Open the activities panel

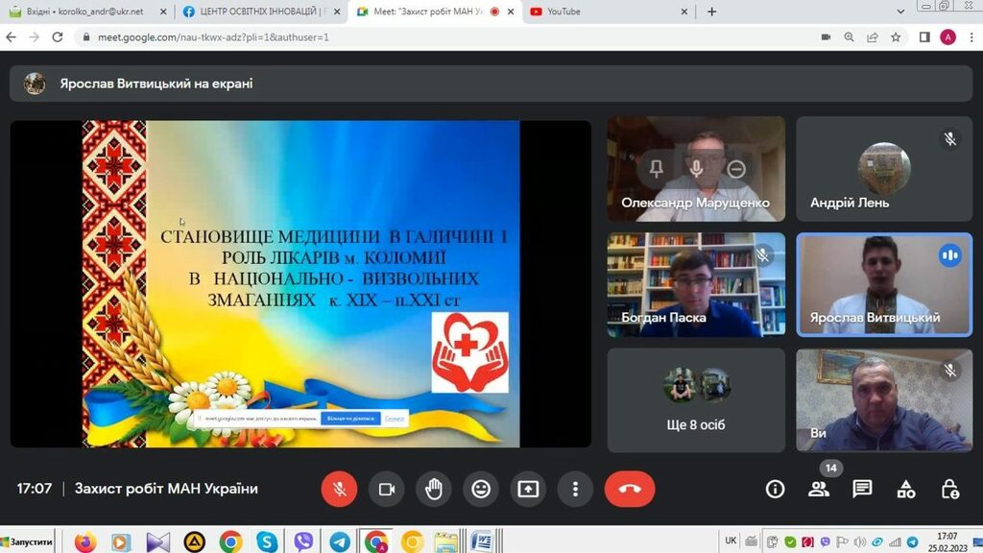click(906, 489)
